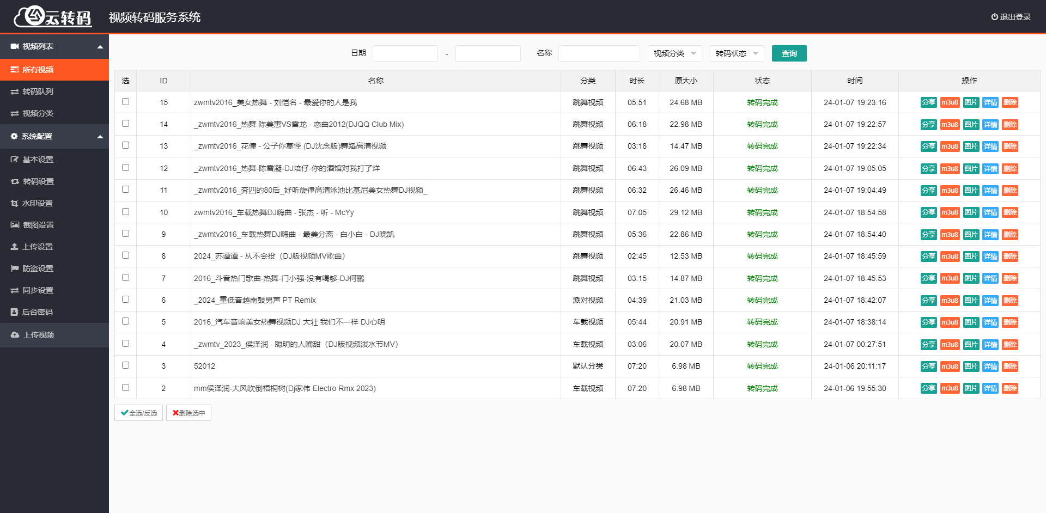Click the exchange icon beside 同步设置

(15, 290)
